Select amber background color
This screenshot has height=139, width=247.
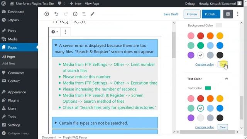(x=220, y=36)
